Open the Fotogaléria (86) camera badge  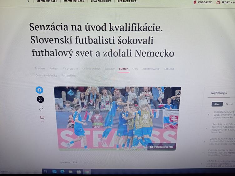coord(162,147)
